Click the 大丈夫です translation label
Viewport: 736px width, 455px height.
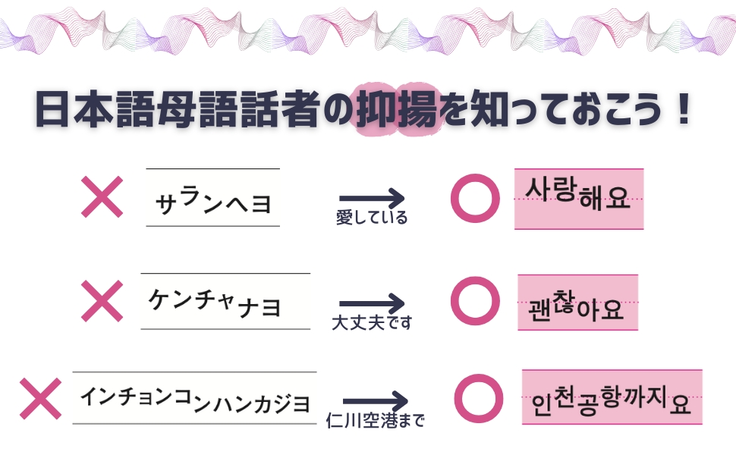pyautogui.click(x=372, y=323)
